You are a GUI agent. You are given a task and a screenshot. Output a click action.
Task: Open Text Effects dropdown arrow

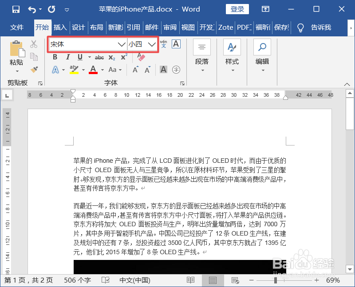pos(63,70)
